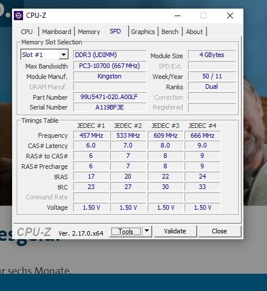This screenshot has height=291, width=267.
Task: Minimize the CPU-Z window
Action: (x=178, y=16)
